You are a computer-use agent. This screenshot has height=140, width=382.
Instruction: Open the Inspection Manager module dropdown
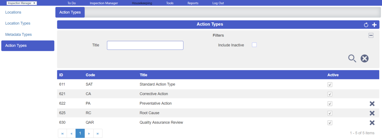22,3
